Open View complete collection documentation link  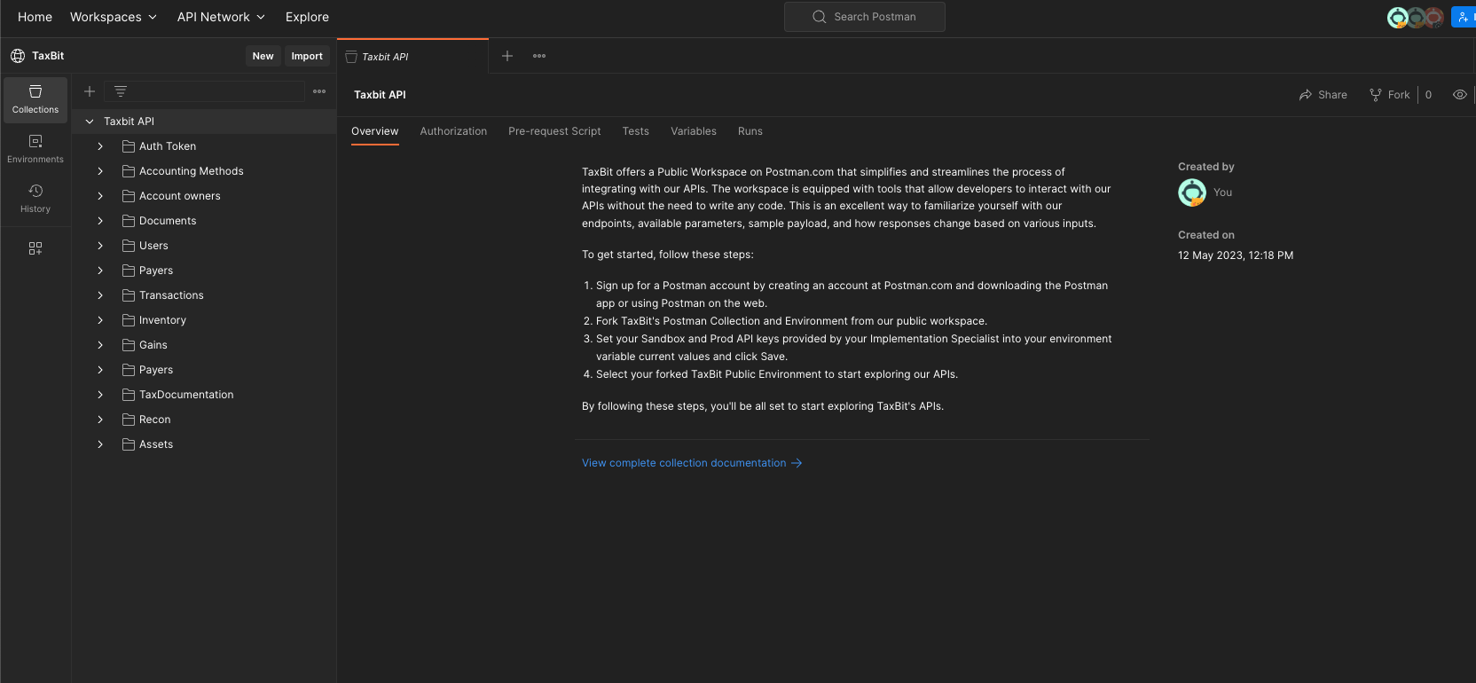click(x=692, y=463)
